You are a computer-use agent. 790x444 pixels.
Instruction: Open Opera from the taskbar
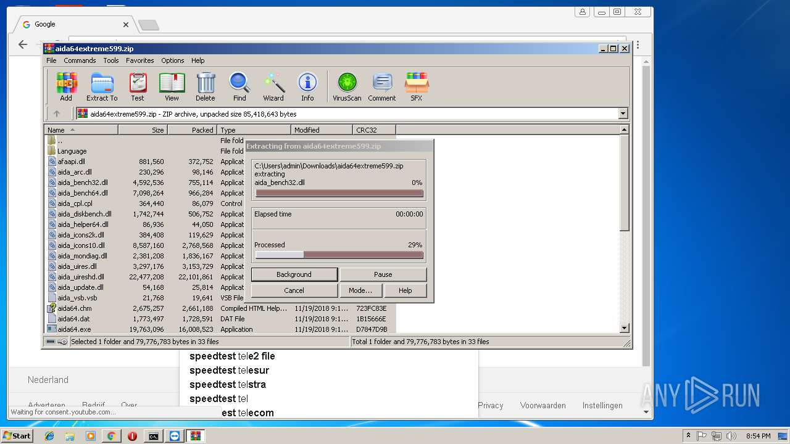132,436
